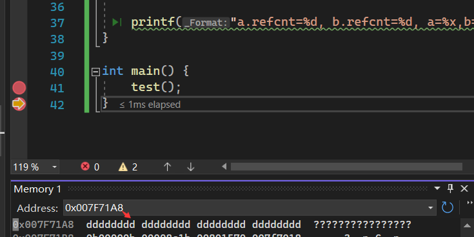This screenshot has height=237, width=474.
Task: Click the memory refresh button
Action: pos(448,208)
